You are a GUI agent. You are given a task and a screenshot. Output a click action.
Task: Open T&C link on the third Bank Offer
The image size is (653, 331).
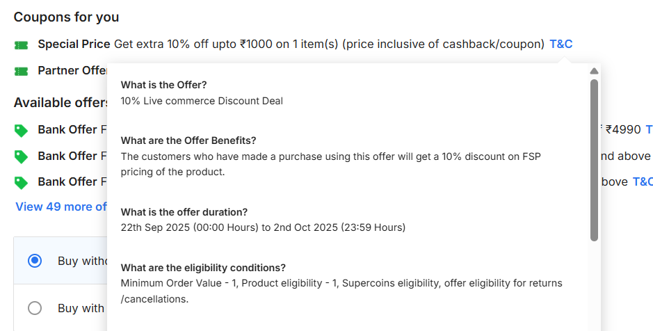point(643,181)
